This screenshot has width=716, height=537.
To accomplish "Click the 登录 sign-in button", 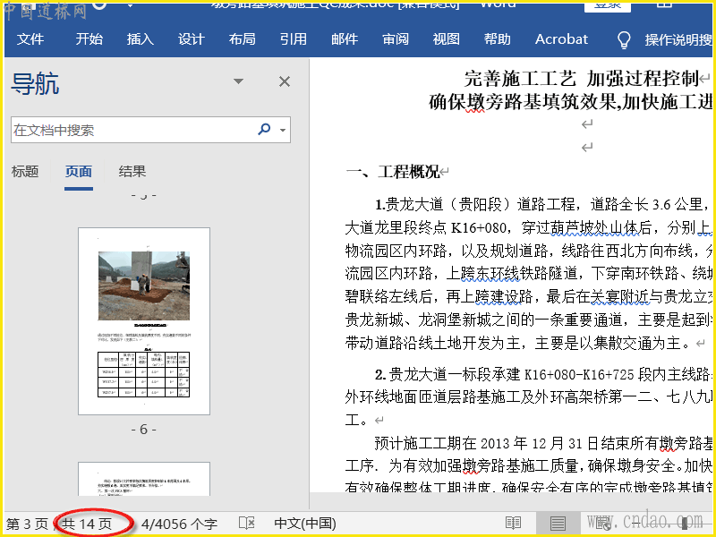I will [x=608, y=4].
